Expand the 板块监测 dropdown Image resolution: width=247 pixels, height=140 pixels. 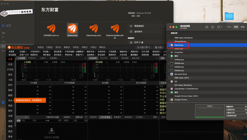coord(58,52)
